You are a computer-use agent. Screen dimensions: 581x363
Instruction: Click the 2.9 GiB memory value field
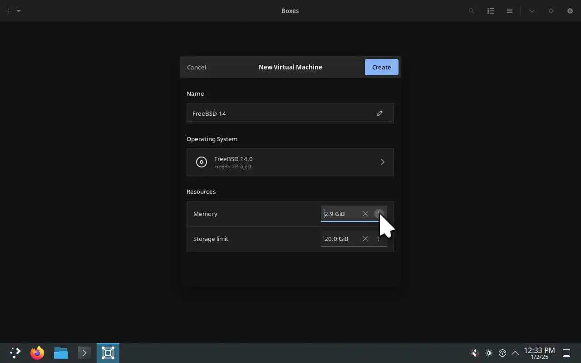click(340, 214)
